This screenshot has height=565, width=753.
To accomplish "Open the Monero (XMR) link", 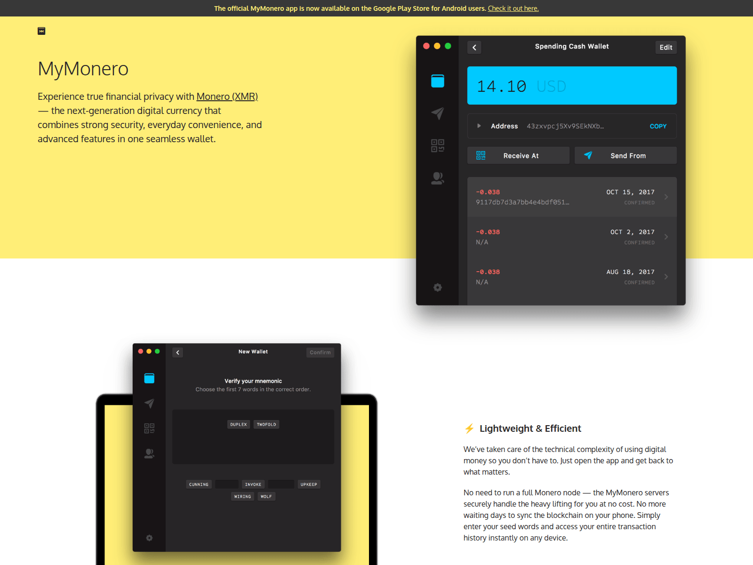I will click(227, 97).
